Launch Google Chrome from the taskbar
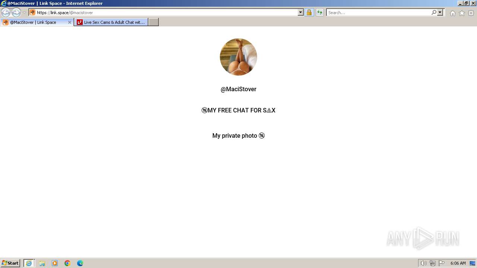The height and width of the screenshot is (268, 477). point(67,263)
